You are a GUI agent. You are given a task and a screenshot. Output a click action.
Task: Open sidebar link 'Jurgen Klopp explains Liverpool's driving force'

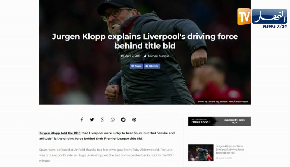coord(230,150)
